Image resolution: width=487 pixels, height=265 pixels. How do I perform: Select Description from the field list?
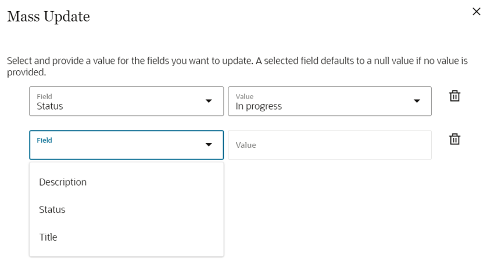(63, 182)
